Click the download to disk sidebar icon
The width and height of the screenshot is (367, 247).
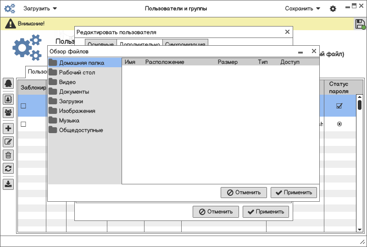point(8,184)
